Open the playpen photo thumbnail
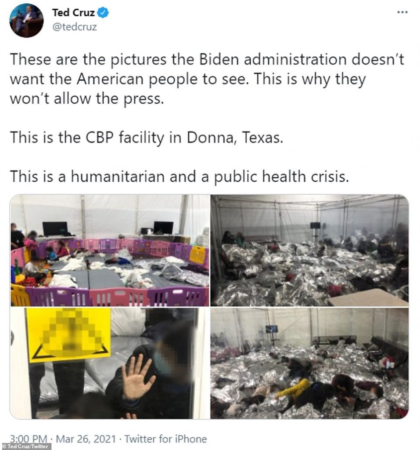 pos(110,250)
